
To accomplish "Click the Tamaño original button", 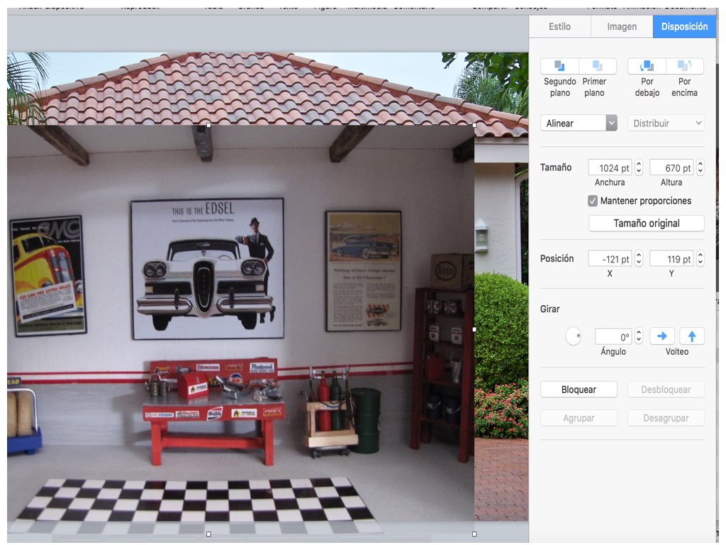I will coord(647,224).
